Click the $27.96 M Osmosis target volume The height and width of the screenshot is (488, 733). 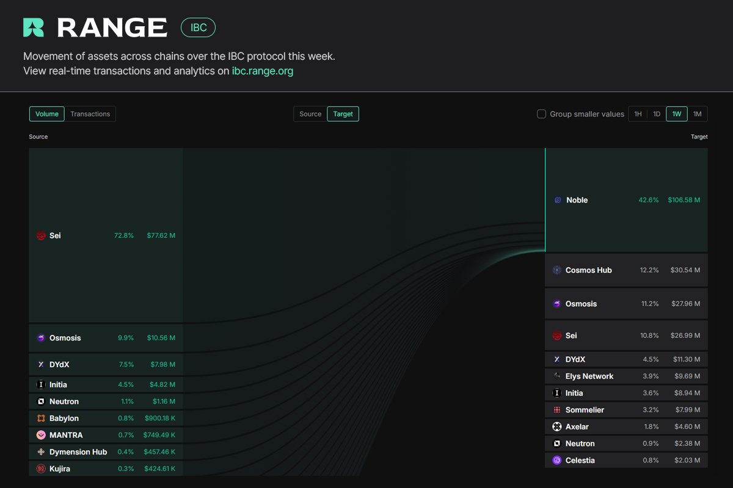click(x=685, y=304)
